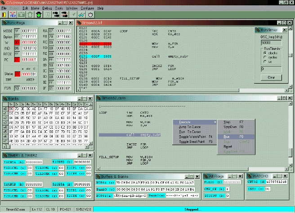Image resolution: width=295 pixels, height=213 pixels.
Task: Choose Toggle WatchPoint F4
Action: (195, 137)
